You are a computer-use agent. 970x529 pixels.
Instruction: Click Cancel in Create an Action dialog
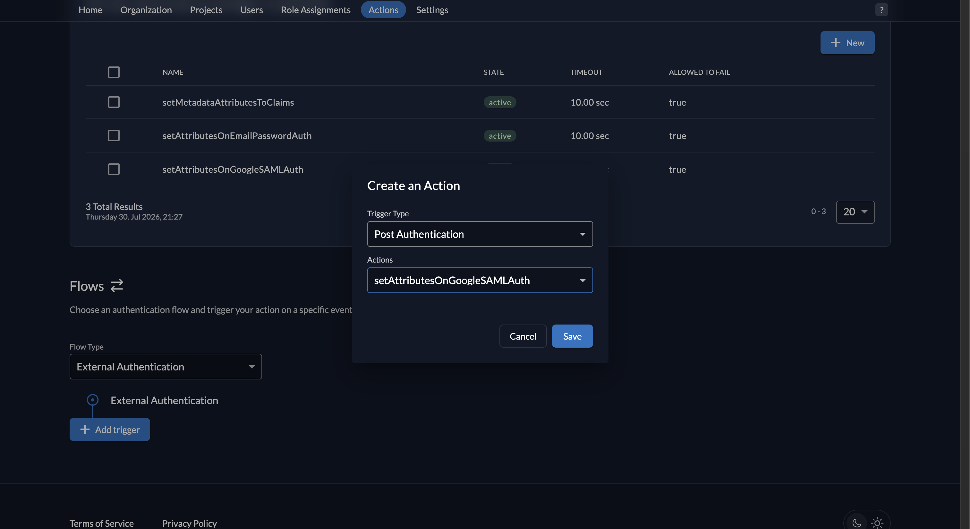(x=523, y=336)
